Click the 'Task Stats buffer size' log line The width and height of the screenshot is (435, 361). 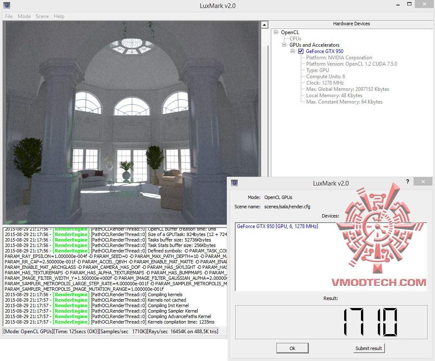(x=110, y=246)
